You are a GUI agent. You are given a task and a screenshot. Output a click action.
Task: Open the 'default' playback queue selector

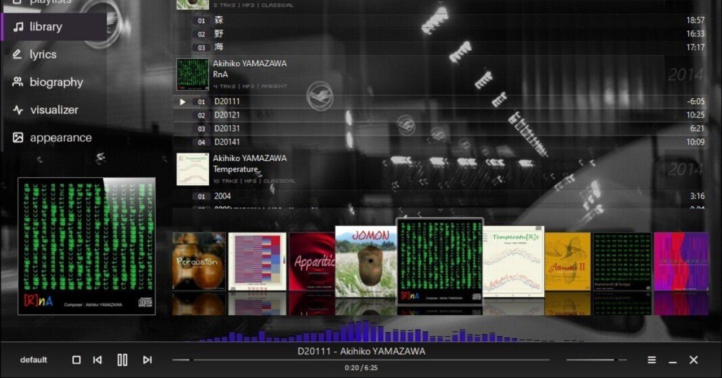coord(33,359)
